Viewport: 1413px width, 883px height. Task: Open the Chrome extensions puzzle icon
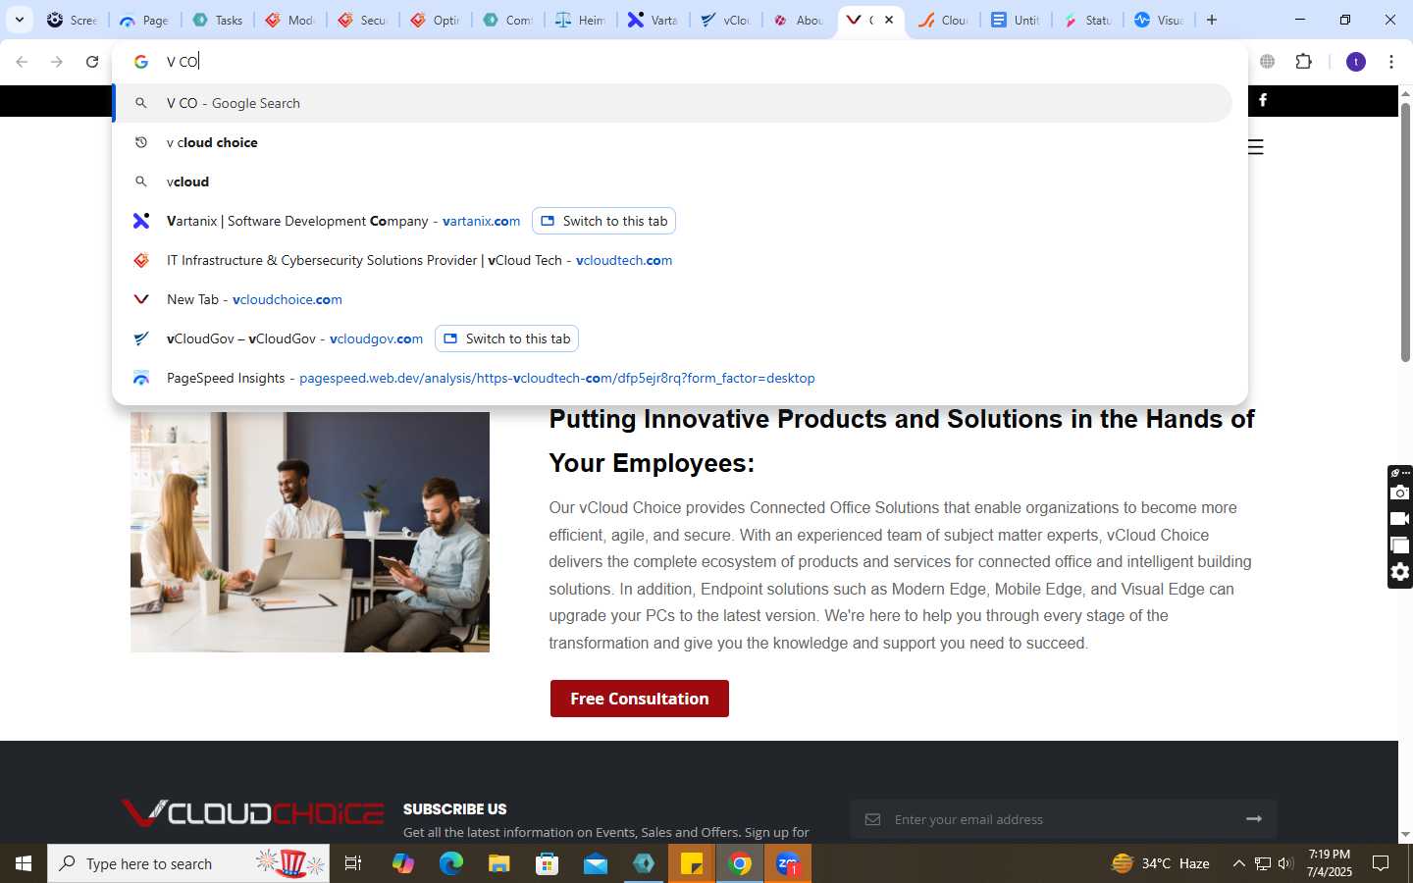(1303, 62)
